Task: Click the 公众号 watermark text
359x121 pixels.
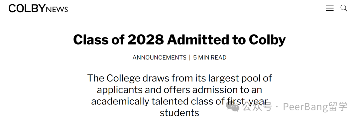Action: click(257, 107)
